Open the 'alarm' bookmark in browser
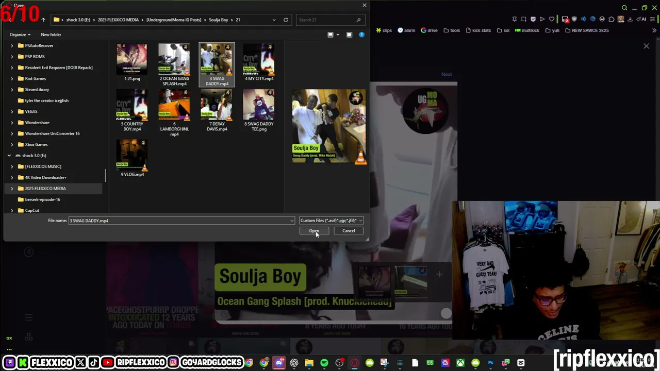The image size is (660, 371). tap(406, 30)
